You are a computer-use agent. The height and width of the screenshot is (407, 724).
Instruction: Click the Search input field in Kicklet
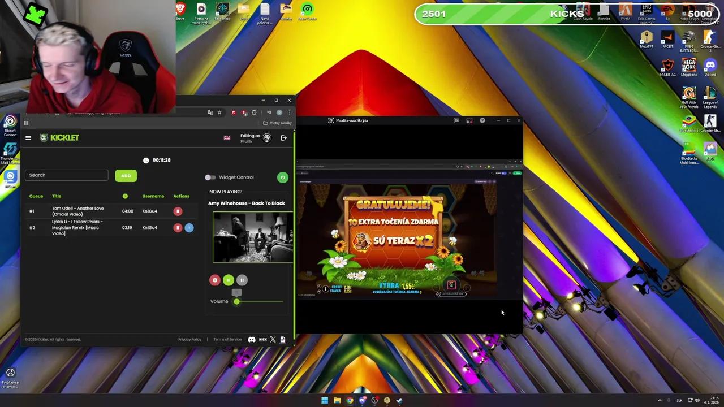(x=66, y=175)
